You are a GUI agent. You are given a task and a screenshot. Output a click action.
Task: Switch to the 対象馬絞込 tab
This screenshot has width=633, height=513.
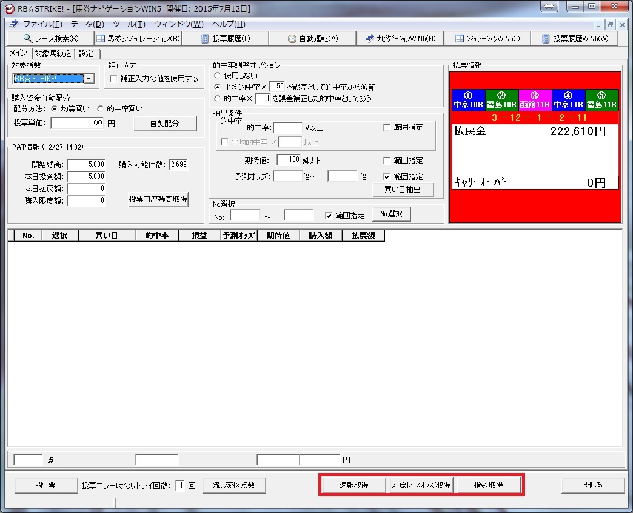[x=53, y=54]
